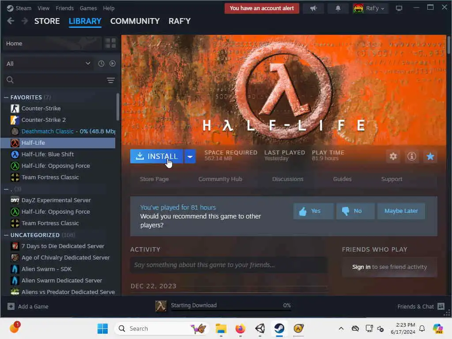452x339 pixels.
Task: Open Half-Life Store Page link
Action: pos(154,179)
